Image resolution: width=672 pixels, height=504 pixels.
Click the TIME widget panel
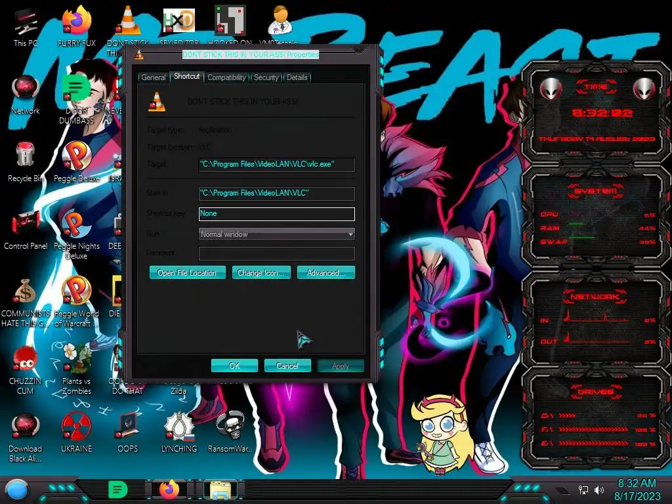click(x=596, y=113)
